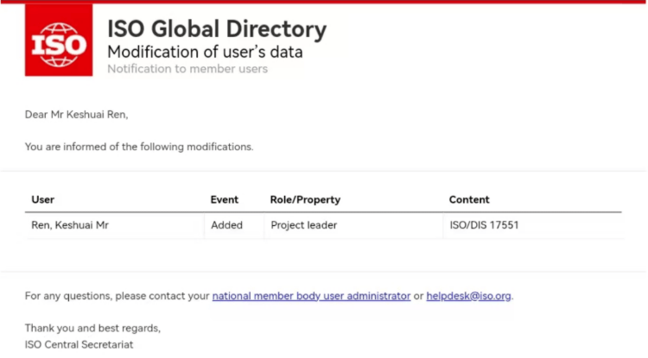Click the ISO Central Secretariat signature

(x=79, y=343)
